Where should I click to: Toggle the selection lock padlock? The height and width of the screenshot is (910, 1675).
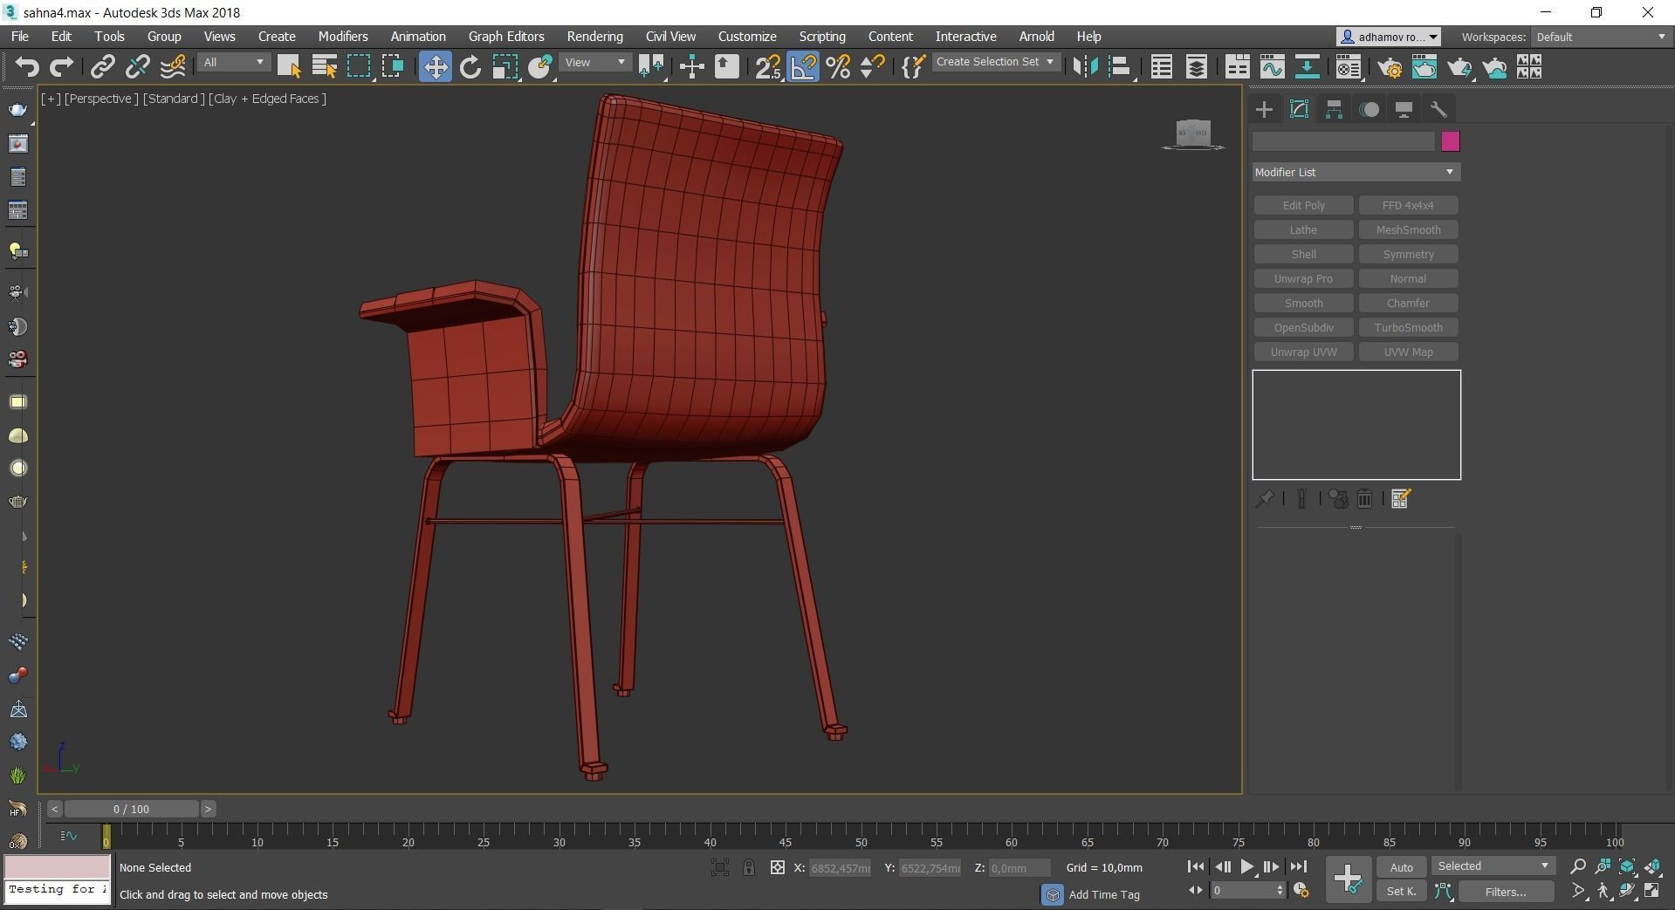[749, 867]
